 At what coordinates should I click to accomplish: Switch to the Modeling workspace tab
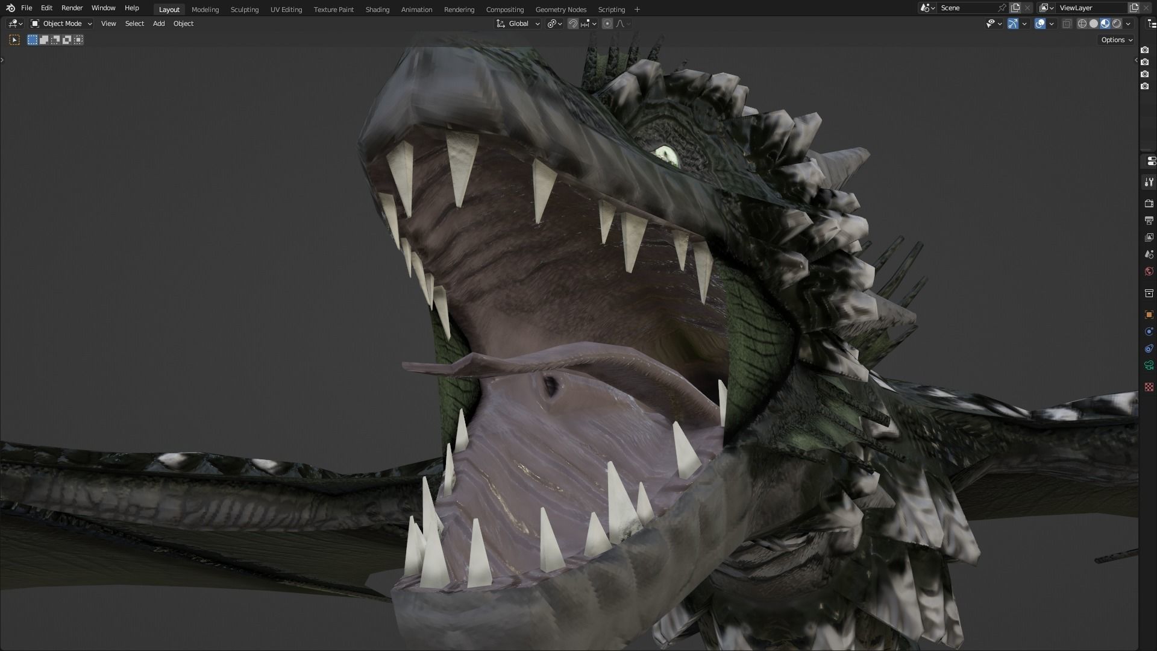coord(205,10)
